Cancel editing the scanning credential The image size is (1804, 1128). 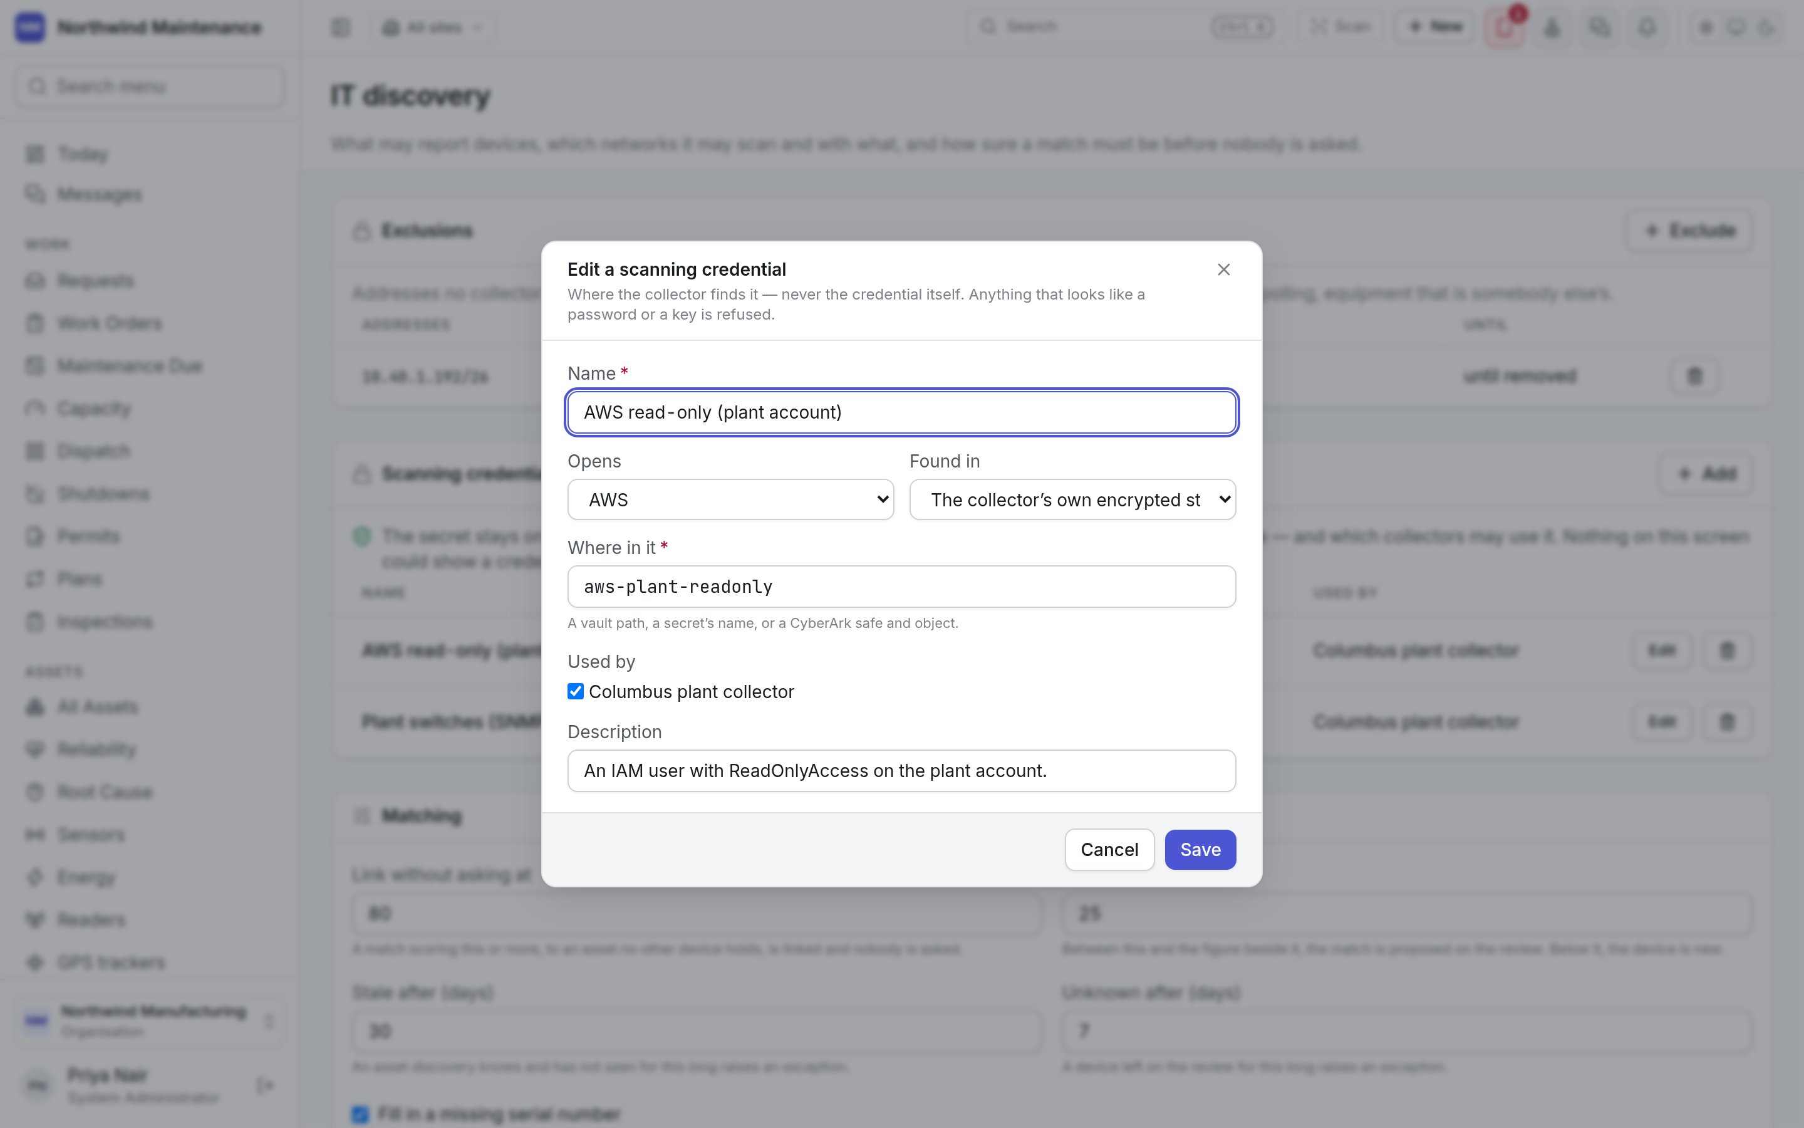pos(1109,850)
